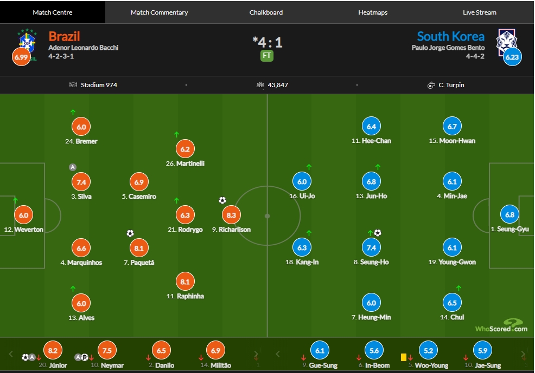535x373 pixels.
Task: Show previous Brazil substitutes with left arrow
Action: (x=10, y=354)
